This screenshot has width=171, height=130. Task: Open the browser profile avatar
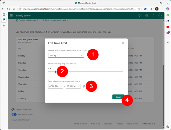point(157,9)
